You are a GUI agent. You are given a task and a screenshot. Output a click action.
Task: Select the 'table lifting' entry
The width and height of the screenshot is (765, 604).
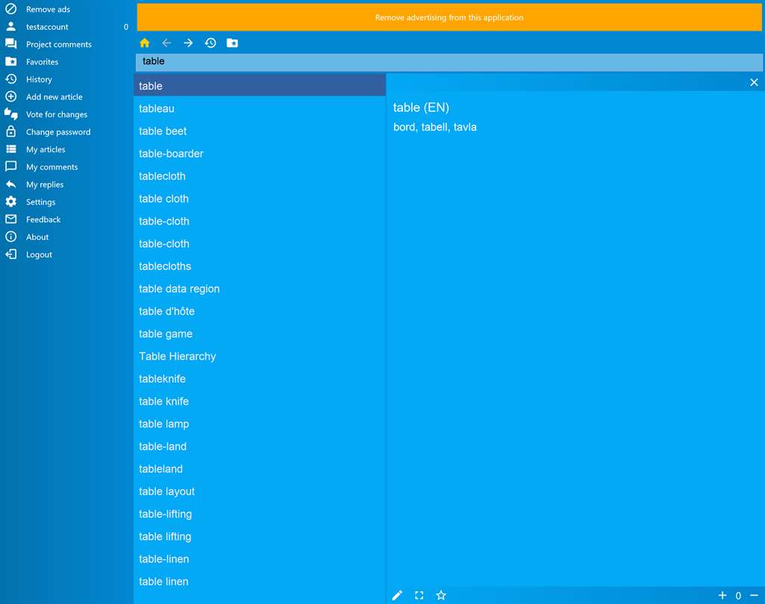click(x=260, y=536)
